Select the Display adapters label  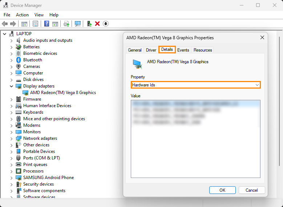point(39,86)
